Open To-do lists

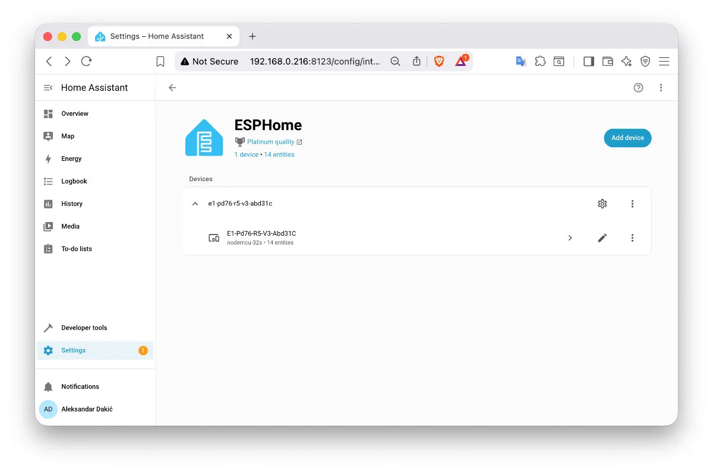tap(95, 249)
